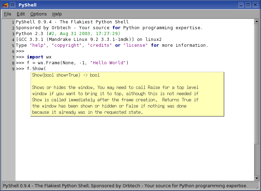Screen dimensions: 261x191
Task: Click the vertical scrollbar track
Action: (x=256, y=103)
